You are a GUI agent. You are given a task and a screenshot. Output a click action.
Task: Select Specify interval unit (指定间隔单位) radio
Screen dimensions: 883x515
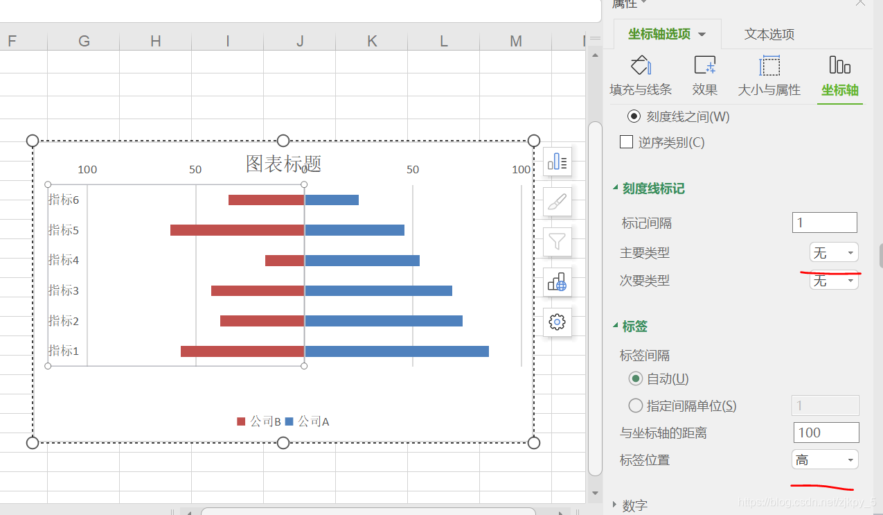tap(635, 406)
